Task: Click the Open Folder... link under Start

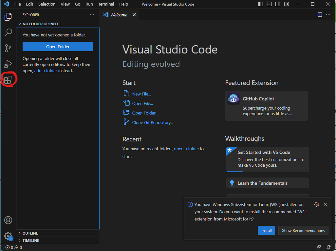Action: click(x=145, y=113)
